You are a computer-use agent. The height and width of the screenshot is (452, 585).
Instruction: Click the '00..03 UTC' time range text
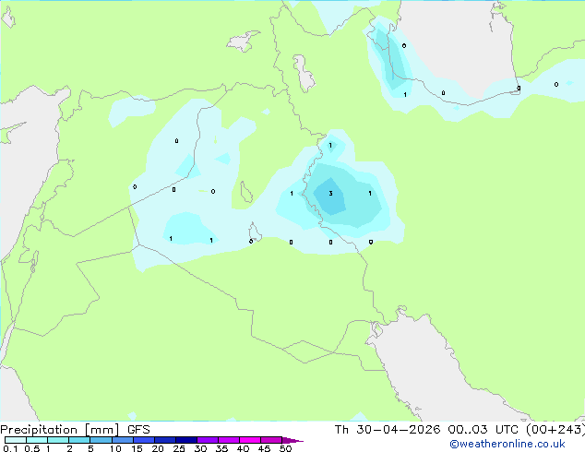point(484,430)
